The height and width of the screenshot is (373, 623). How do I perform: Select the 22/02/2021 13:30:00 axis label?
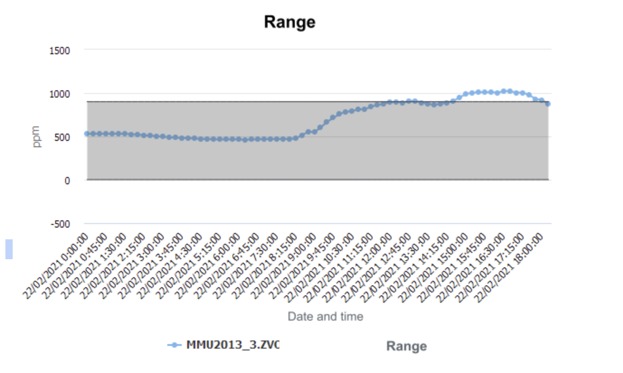[x=396, y=268]
